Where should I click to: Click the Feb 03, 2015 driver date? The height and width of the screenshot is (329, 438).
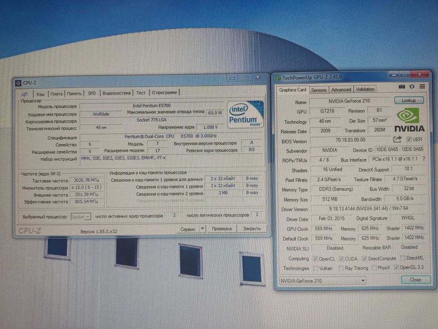(x=331, y=218)
